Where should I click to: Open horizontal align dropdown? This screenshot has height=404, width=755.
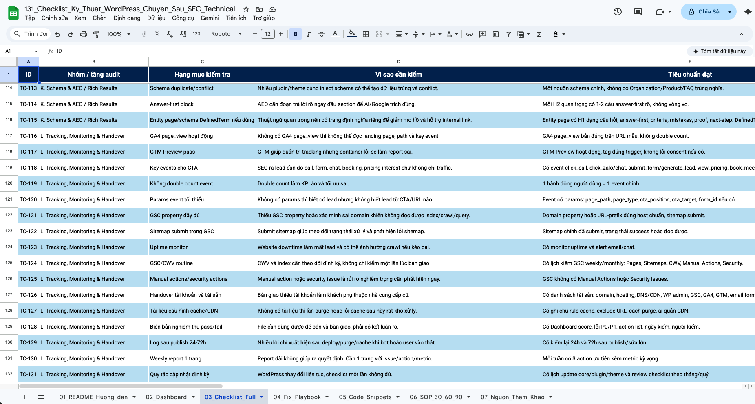tap(402, 34)
